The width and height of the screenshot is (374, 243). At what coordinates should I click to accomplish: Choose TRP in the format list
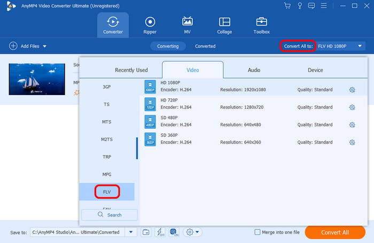point(107,157)
